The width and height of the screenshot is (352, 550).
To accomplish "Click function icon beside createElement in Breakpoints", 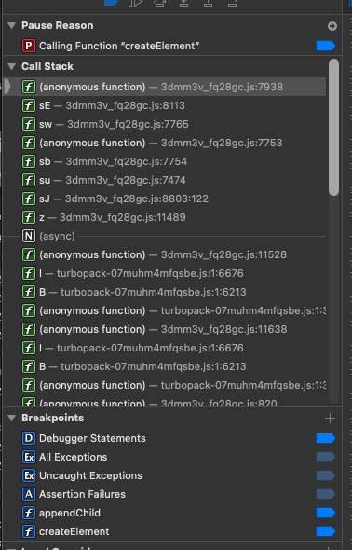I will click(x=29, y=531).
